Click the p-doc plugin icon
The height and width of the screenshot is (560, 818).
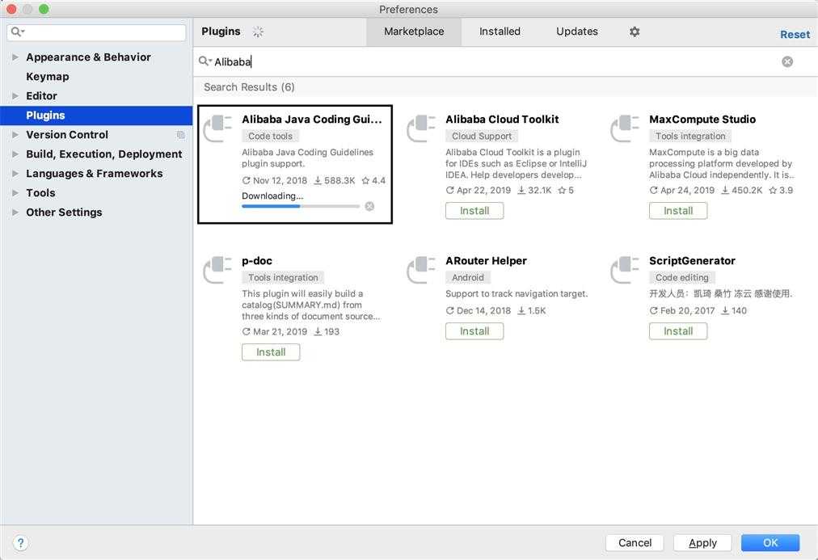[217, 270]
